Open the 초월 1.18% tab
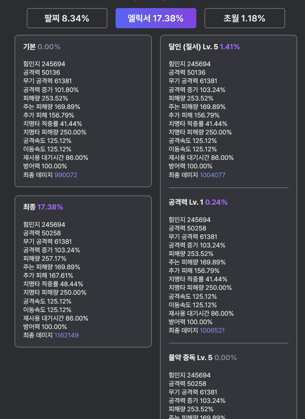 coord(244,18)
